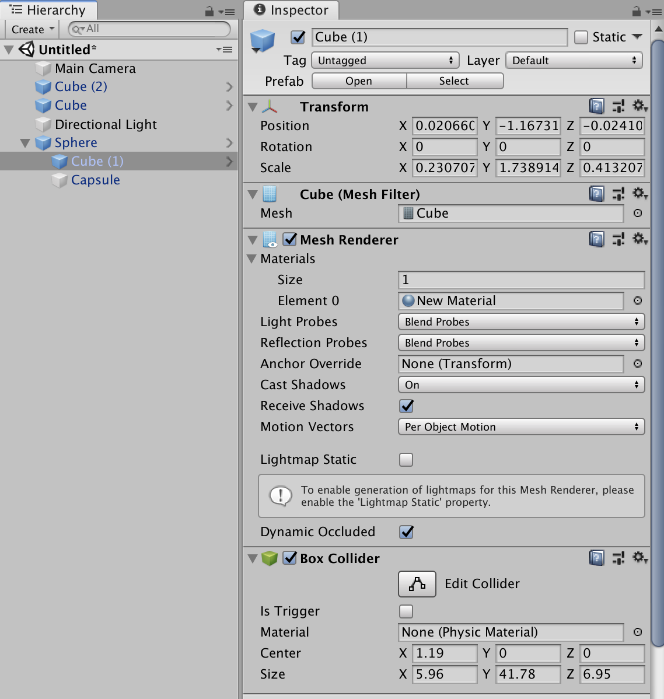Open the object picker for the Mesh field
The height and width of the screenshot is (699, 664).
point(637,213)
